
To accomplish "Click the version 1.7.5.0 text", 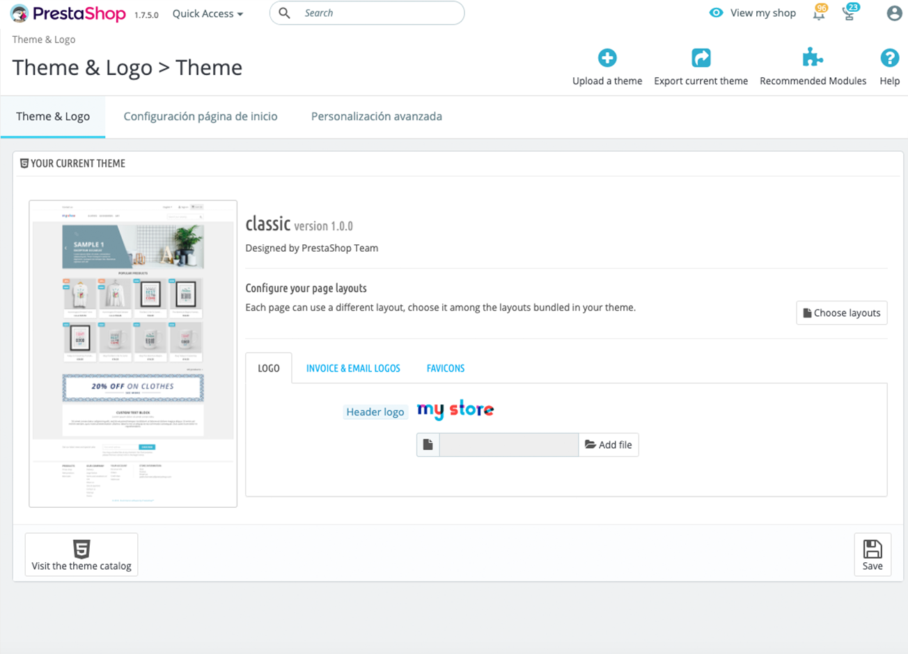I will coord(146,15).
